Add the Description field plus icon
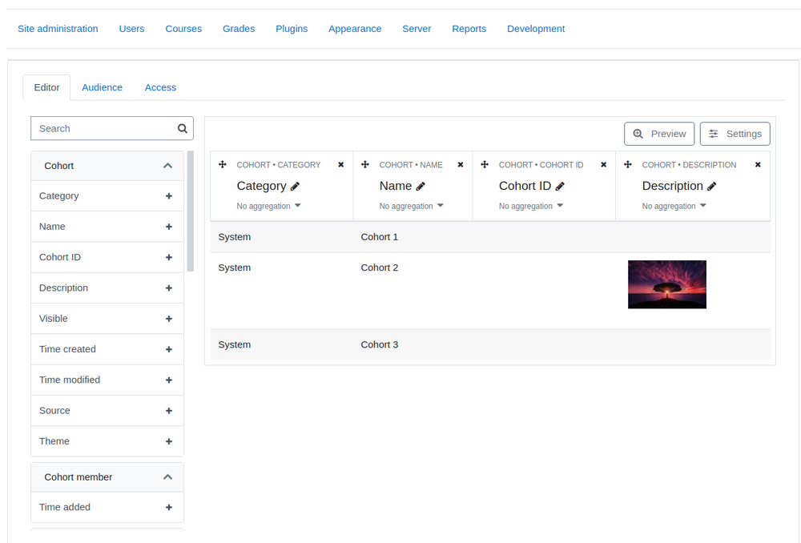This screenshot has height=543, width=801. click(168, 288)
